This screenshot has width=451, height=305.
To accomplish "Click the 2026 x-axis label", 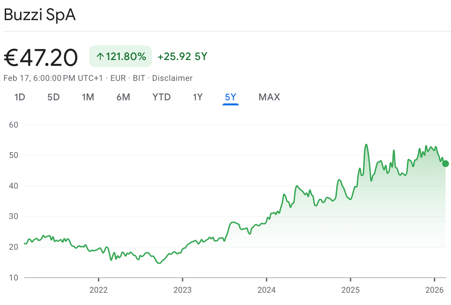I will (435, 290).
